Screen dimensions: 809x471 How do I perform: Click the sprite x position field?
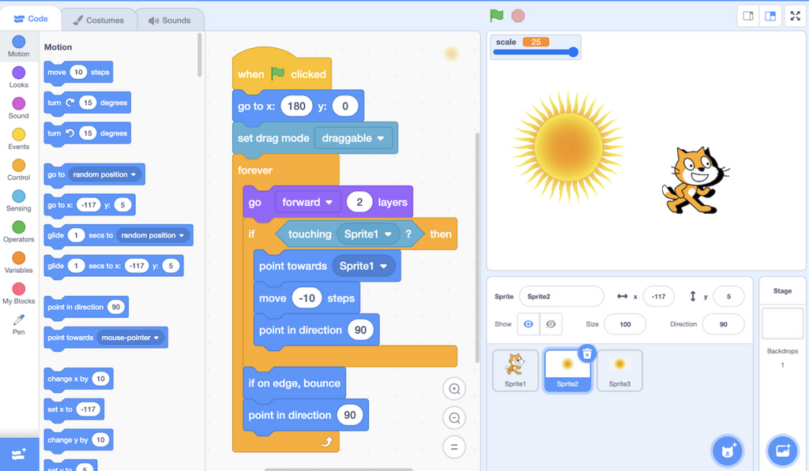coord(658,297)
